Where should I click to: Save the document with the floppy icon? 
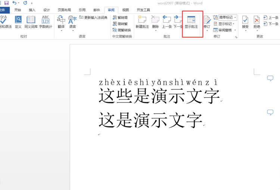click(6, 3)
